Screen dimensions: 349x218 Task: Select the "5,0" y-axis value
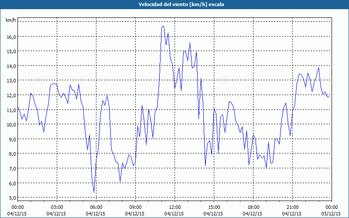12,198
